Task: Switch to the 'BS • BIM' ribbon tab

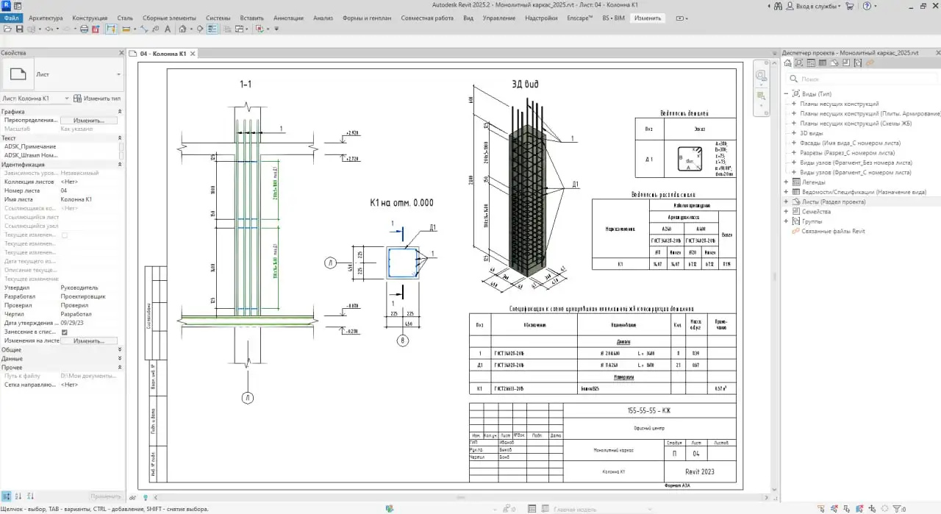Action: coord(613,18)
